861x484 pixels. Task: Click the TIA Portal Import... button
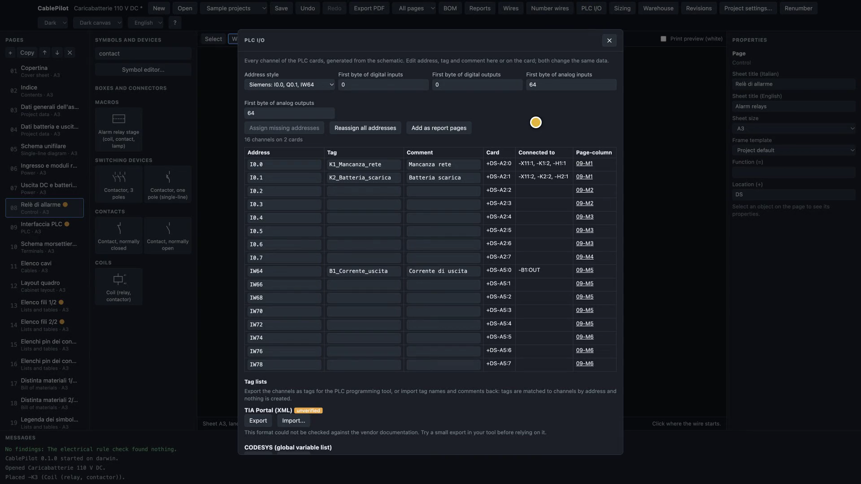[293, 421]
